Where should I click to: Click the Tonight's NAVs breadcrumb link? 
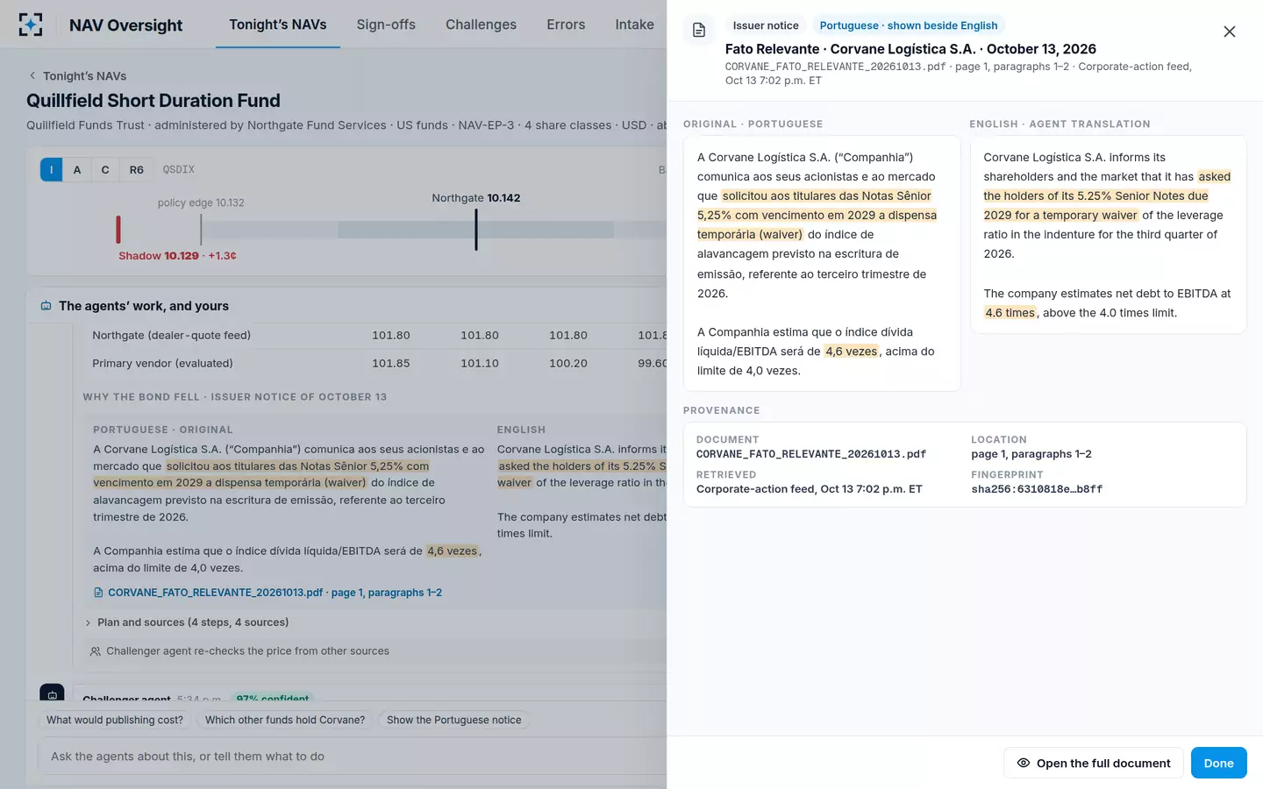pos(84,75)
